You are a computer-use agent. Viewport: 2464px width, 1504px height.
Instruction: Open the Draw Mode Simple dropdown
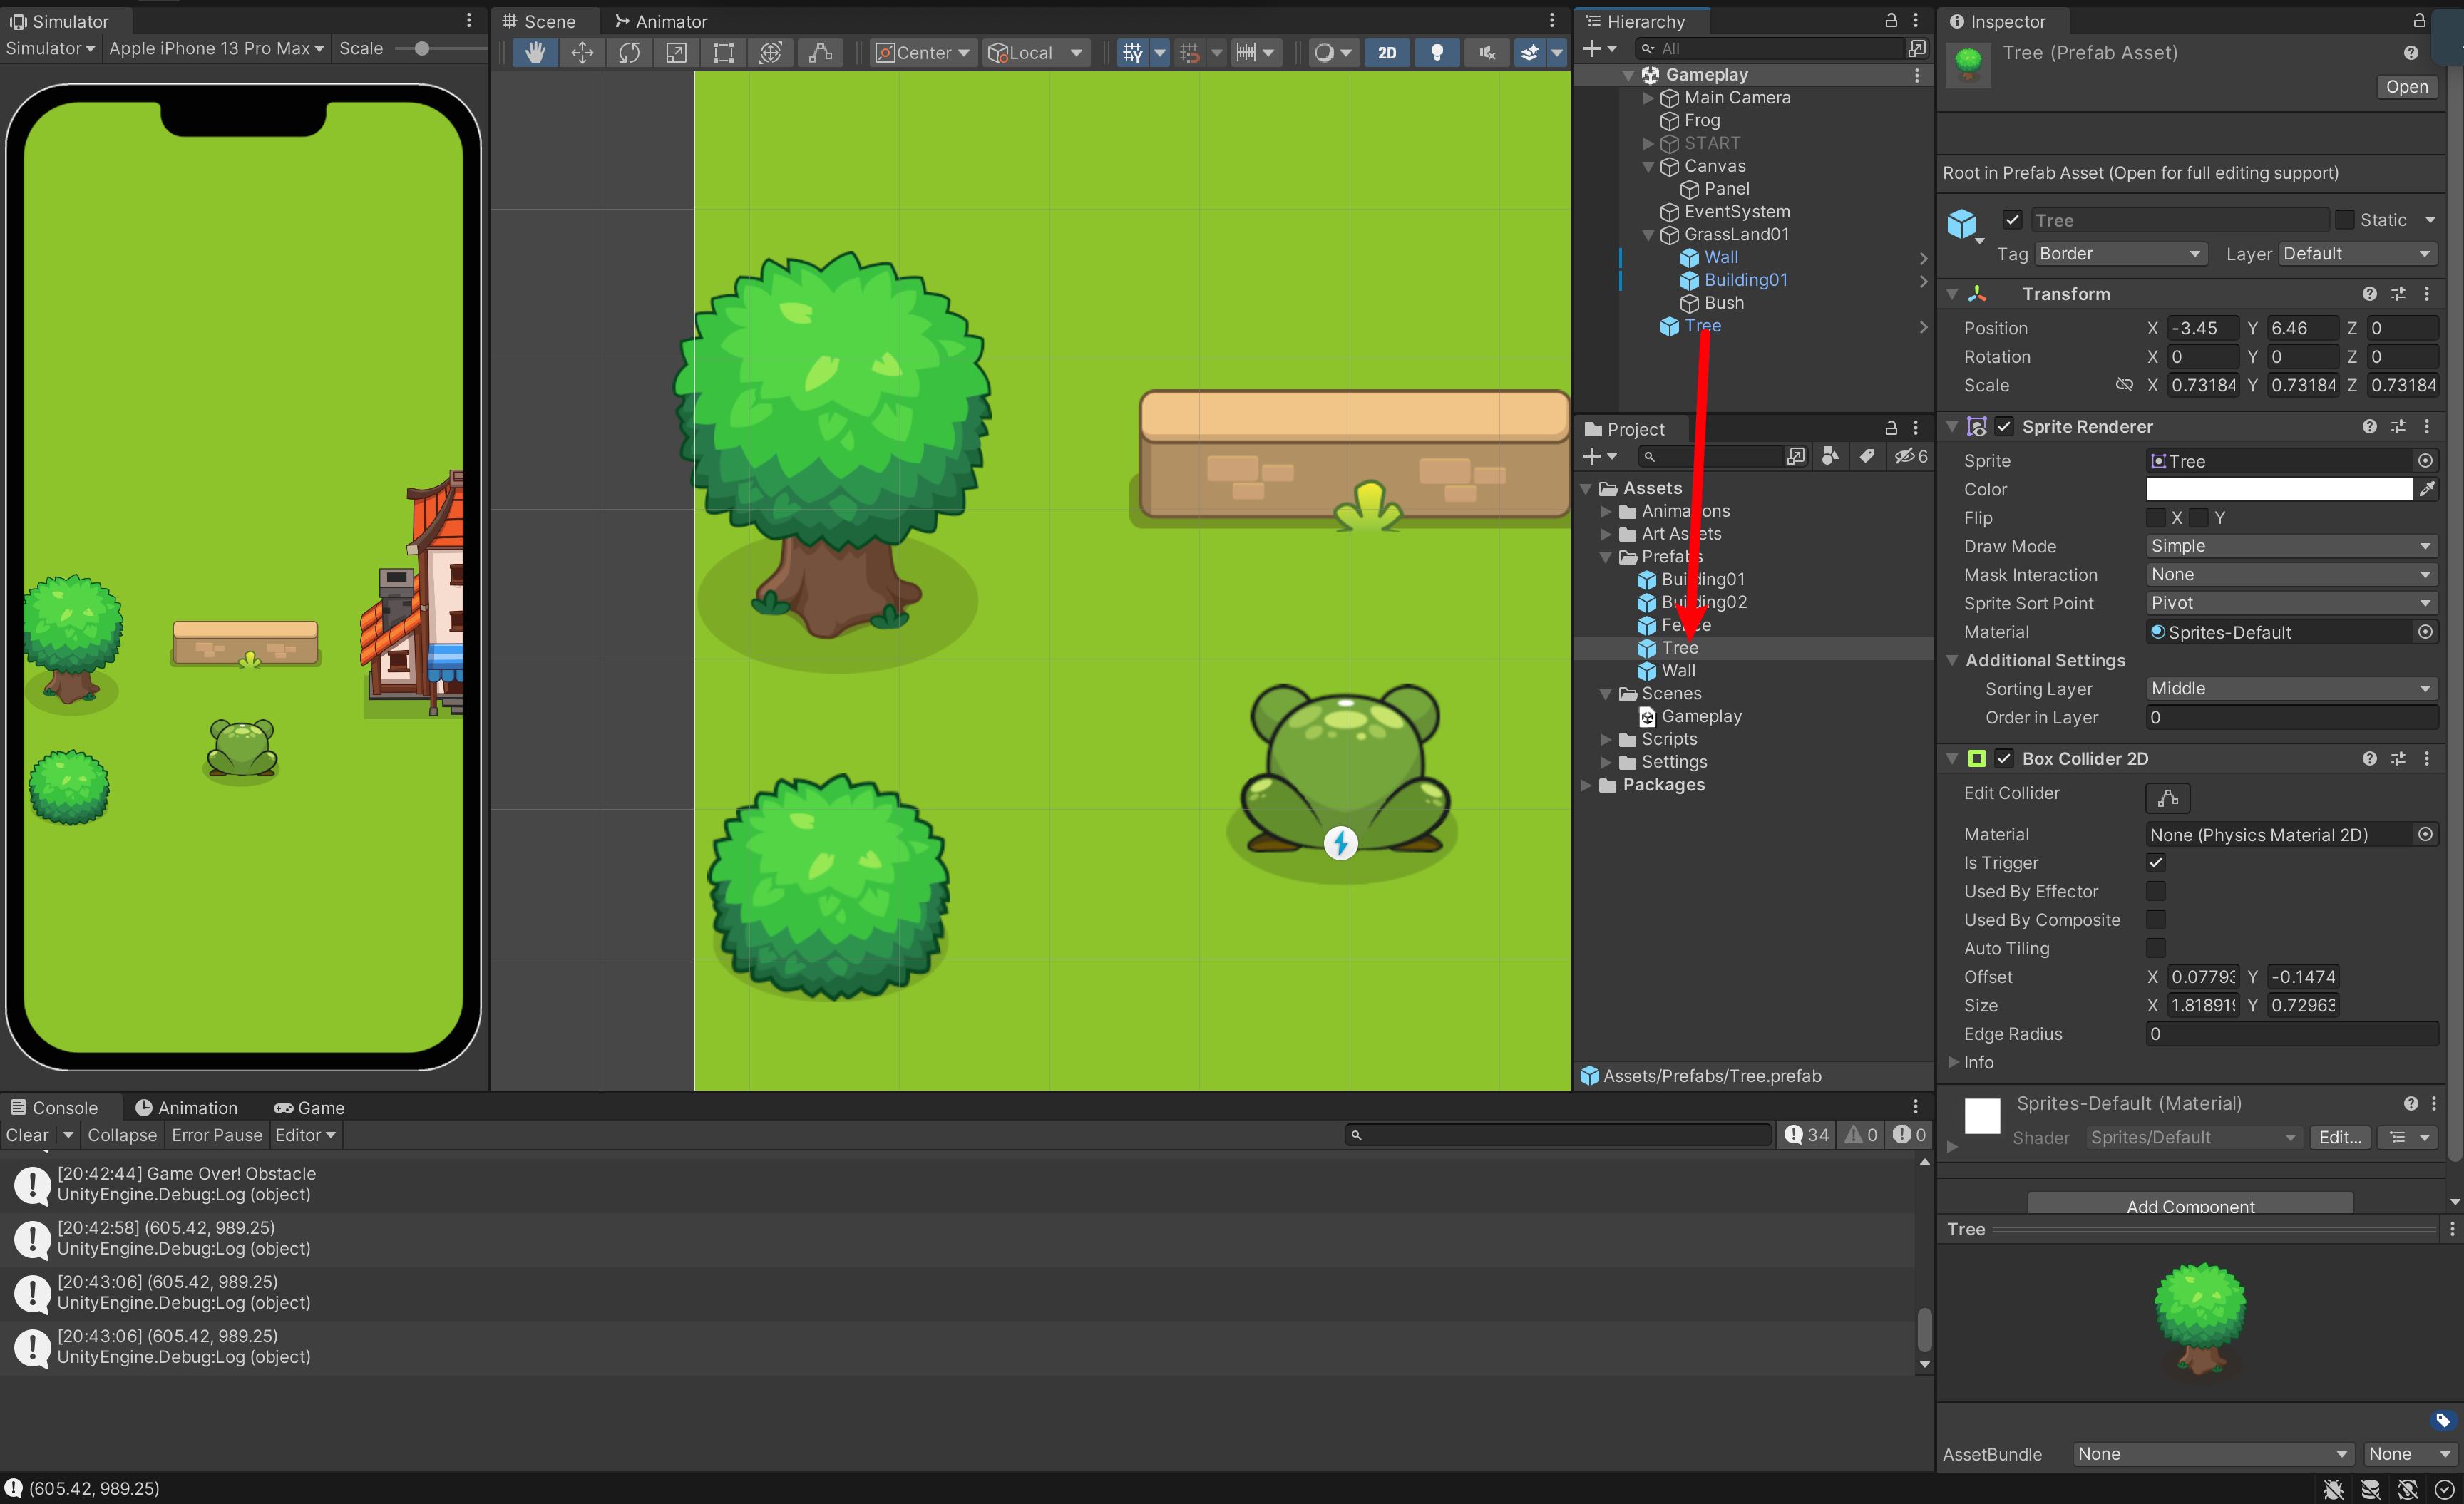click(2292, 546)
